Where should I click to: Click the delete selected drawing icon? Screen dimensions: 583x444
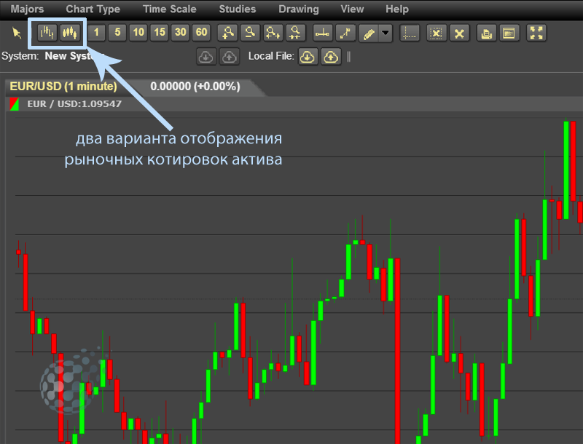click(x=437, y=33)
